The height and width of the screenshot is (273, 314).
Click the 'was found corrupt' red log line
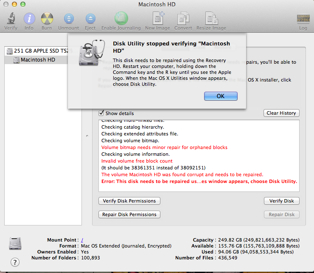point(182,174)
